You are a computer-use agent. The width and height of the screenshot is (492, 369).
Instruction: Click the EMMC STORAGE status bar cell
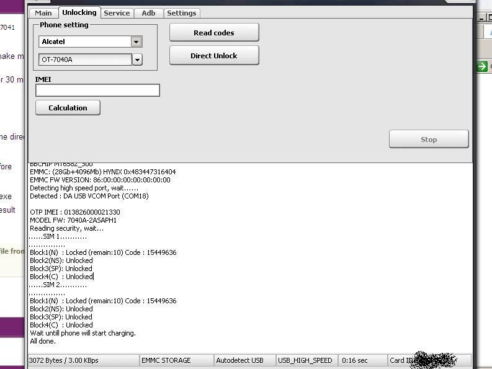tap(166, 360)
